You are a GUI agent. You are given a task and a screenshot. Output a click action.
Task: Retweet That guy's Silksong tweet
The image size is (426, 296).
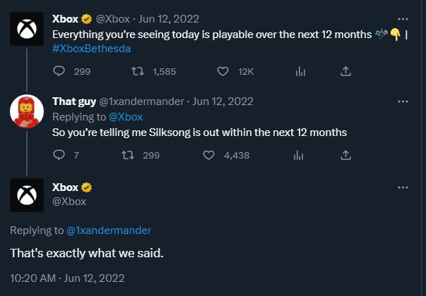[128, 155]
